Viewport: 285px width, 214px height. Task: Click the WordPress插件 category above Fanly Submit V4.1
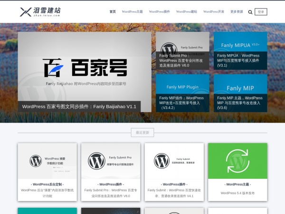point(174,185)
